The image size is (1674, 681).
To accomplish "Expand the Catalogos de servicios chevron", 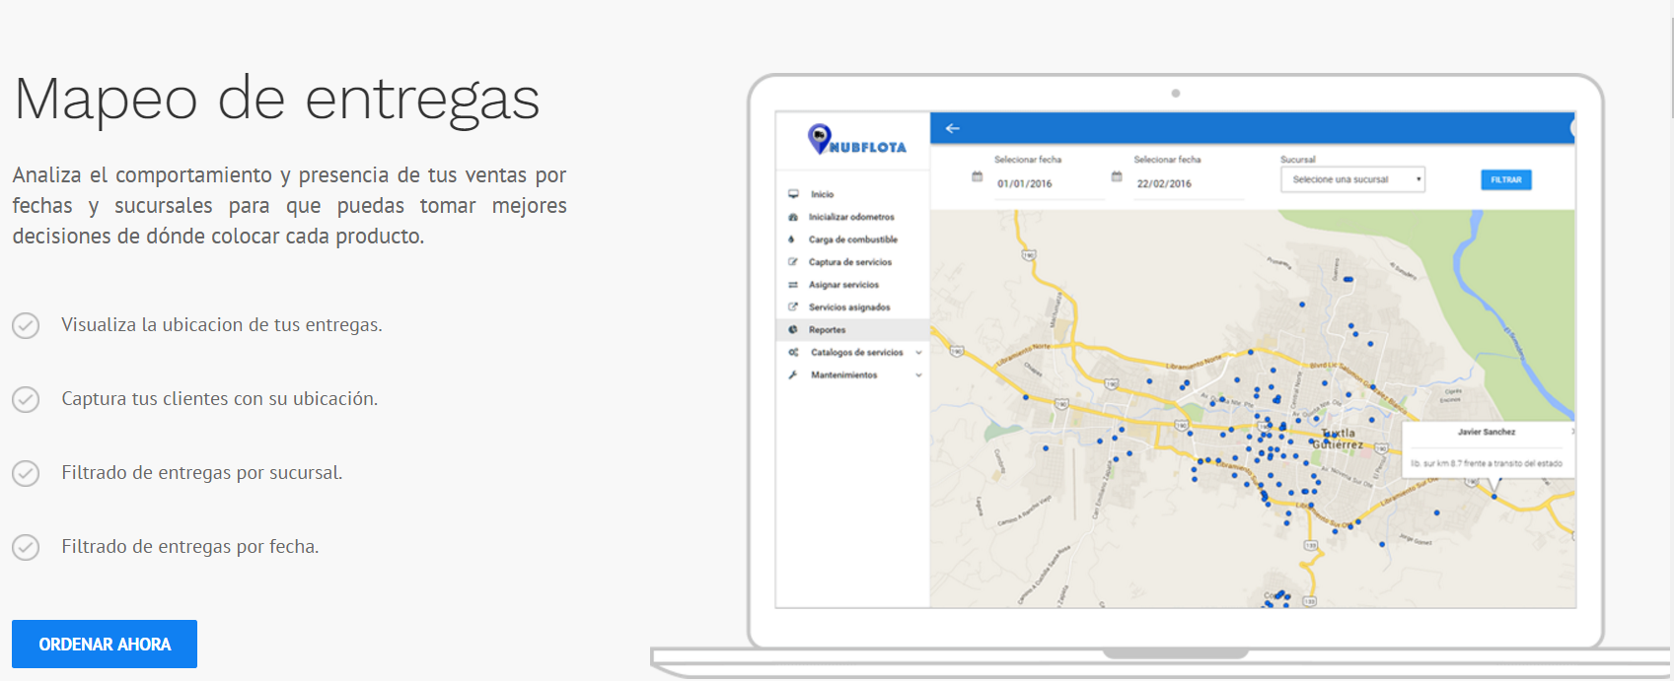I will (918, 353).
